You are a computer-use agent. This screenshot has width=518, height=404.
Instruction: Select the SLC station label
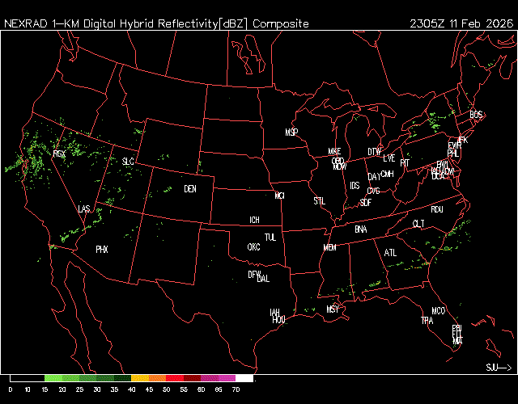(x=128, y=162)
